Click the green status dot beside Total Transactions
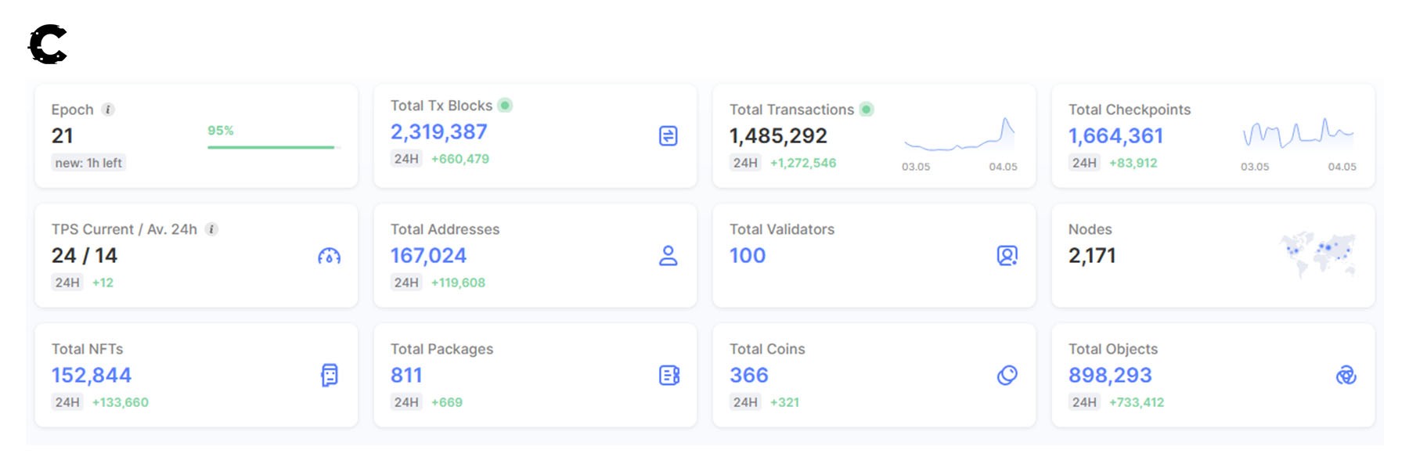This screenshot has width=1409, height=475. 867,110
